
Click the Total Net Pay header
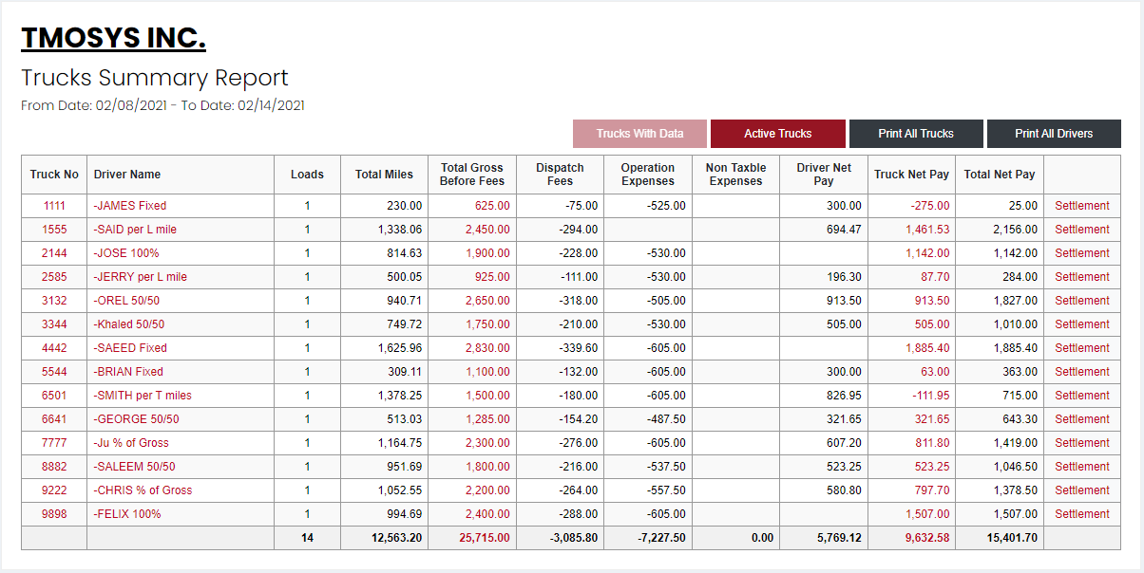pos(1000,175)
